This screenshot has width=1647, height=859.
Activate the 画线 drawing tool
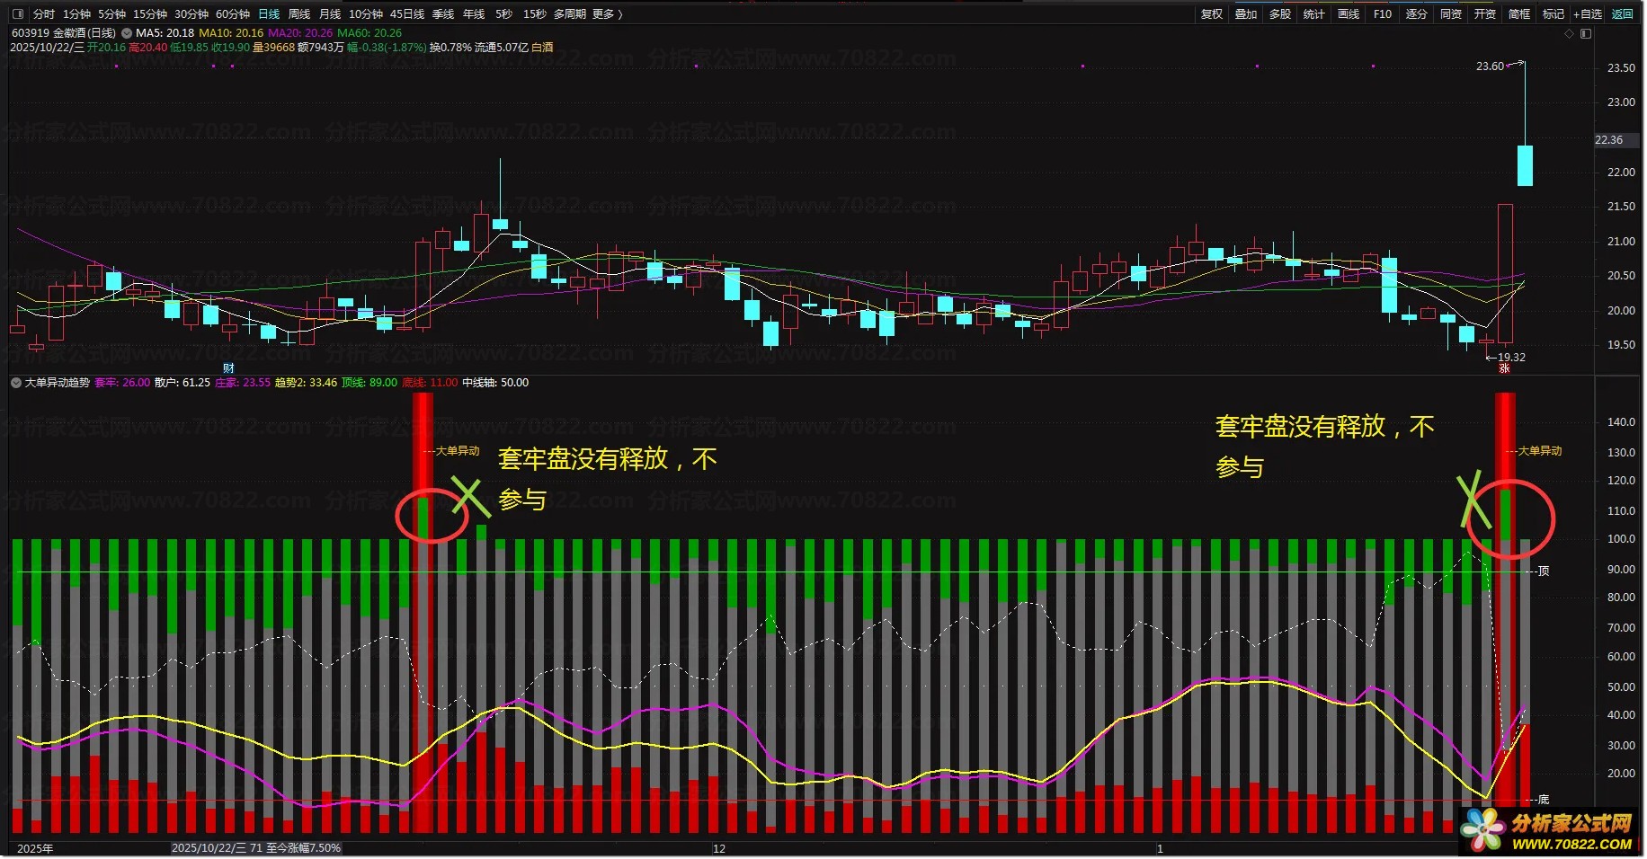[x=1349, y=14]
